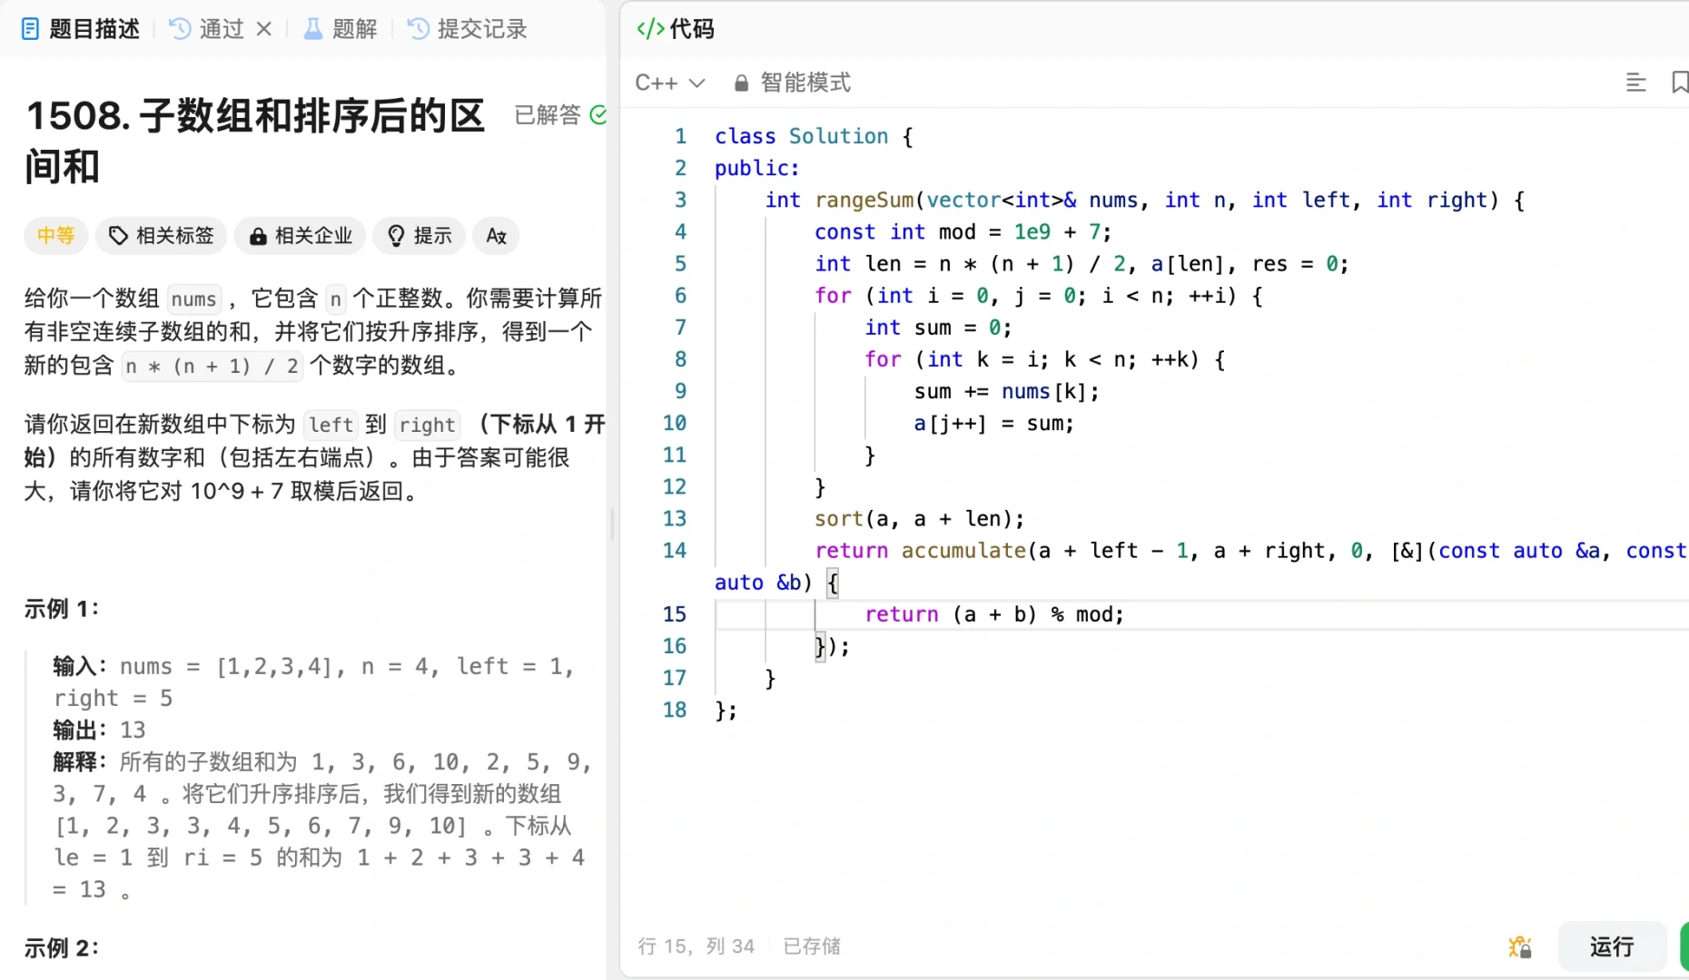This screenshot has height=980, width=1689.
Task: Click the 'public:' code line
Action: [756, 168]
